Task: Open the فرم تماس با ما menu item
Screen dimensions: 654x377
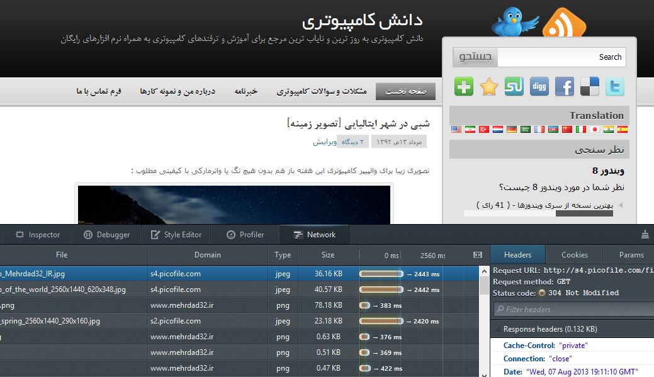Action: tap(99, 91)
